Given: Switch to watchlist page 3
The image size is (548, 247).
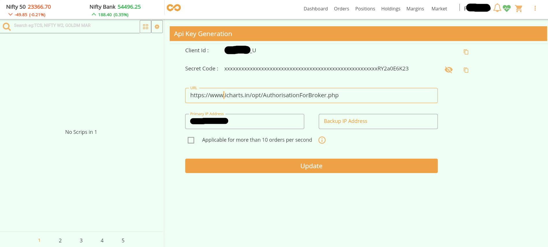Looking at the screenshot, I should [81, 240].
